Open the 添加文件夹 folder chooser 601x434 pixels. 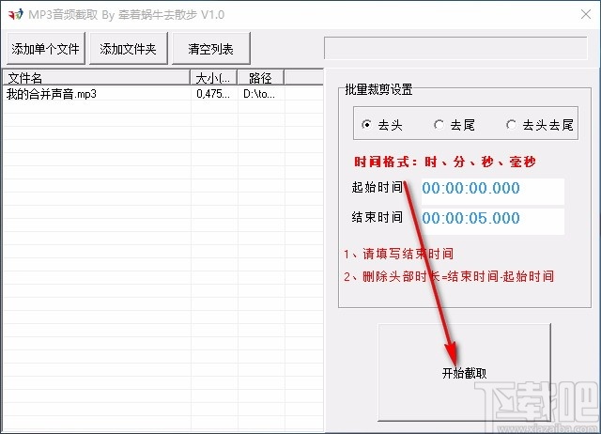(129, 49)
